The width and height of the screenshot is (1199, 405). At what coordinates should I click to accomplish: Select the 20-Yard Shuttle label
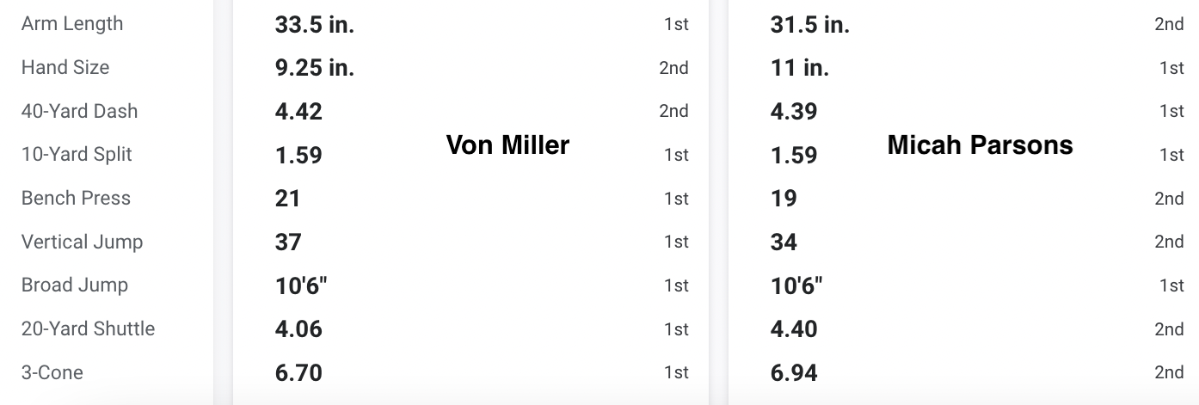point(88,328)
